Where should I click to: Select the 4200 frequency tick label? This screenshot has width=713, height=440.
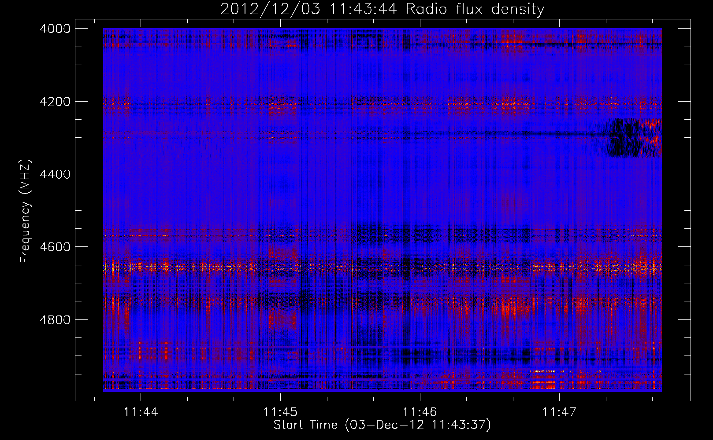click(55, 102)
